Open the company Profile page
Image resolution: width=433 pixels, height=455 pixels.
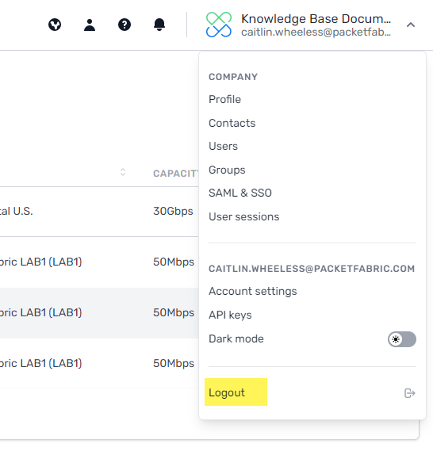coord(224,99)
